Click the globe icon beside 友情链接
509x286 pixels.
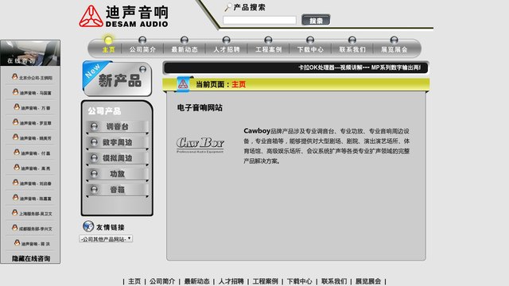pyautogui.click(x=88, y=226)
